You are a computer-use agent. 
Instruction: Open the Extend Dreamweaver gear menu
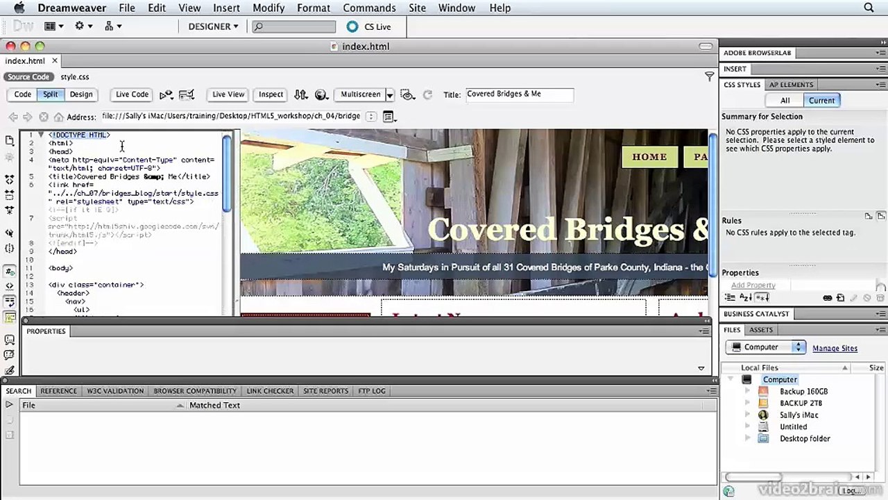pyautogui.click(x=83, y=26)
